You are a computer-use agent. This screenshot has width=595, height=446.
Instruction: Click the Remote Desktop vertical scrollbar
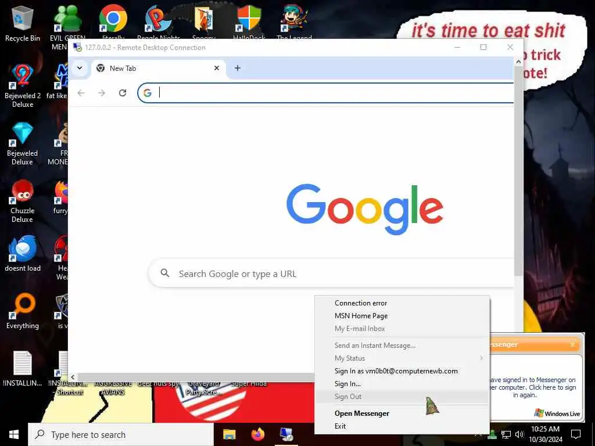click(518, 171)
